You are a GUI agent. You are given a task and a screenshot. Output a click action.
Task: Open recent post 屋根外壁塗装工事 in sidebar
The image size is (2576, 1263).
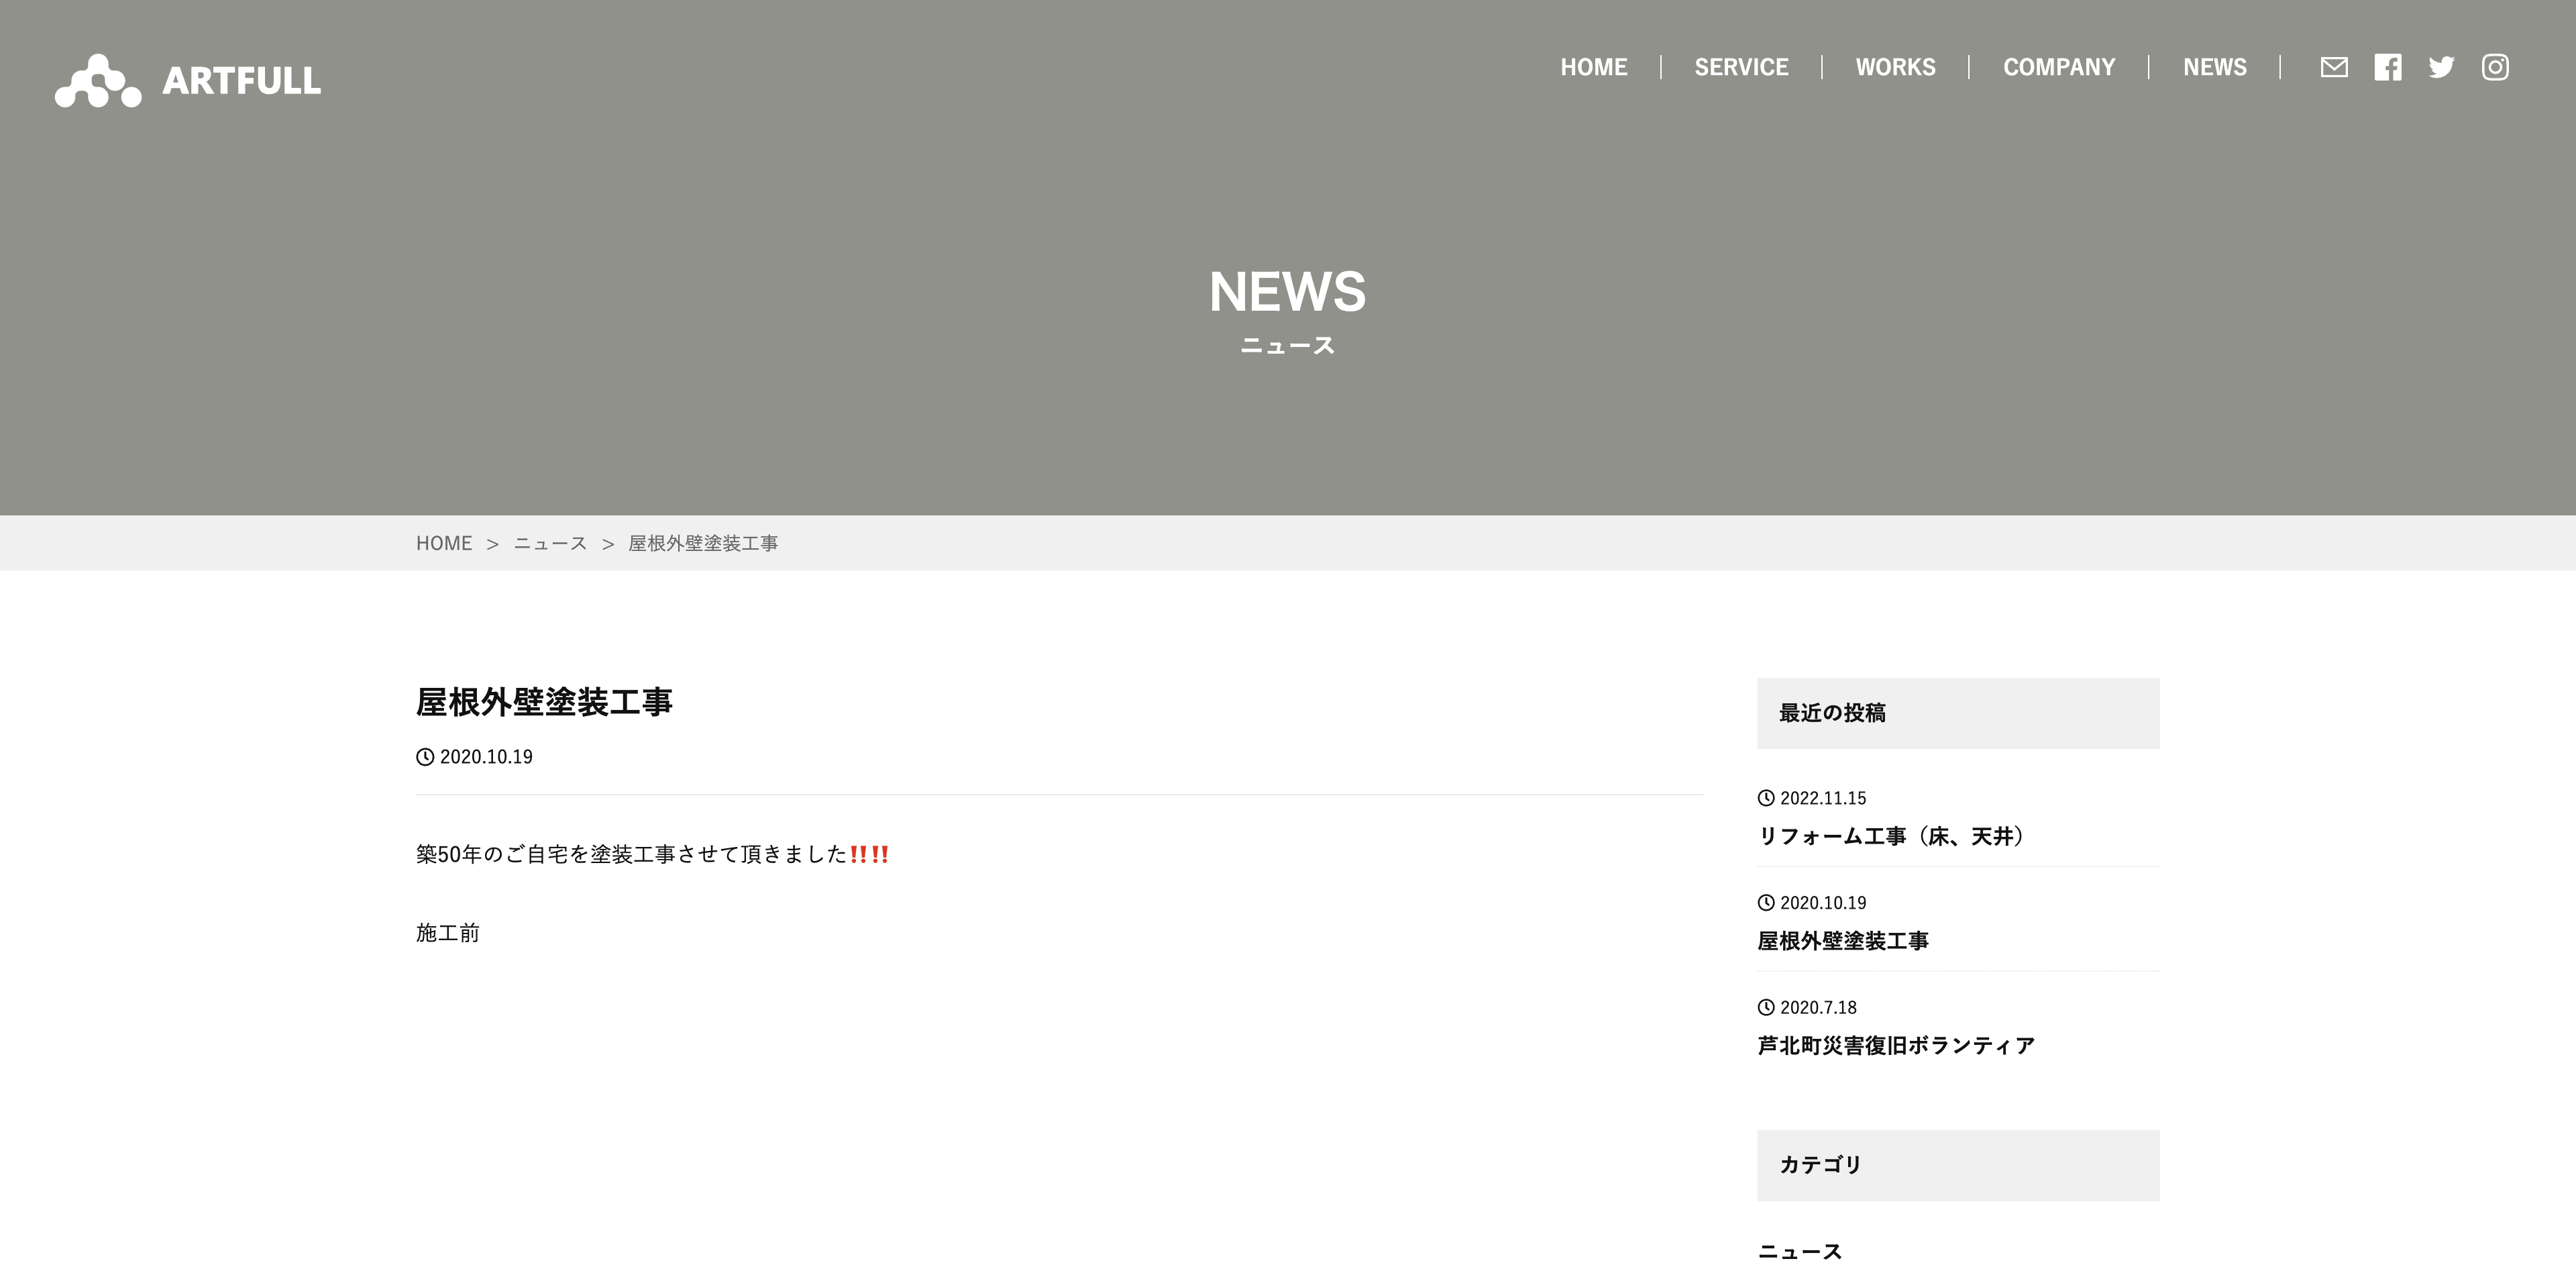(1843, 941)
